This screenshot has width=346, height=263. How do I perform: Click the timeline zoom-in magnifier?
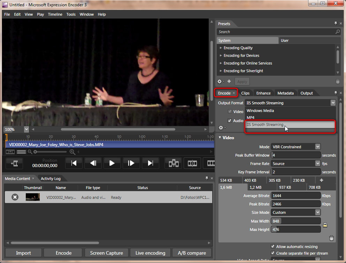click(72, 152)
